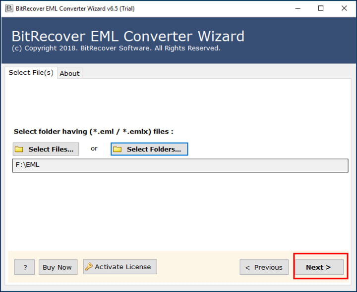Go back with the < Previous button
Viewport: 357px width, 292px height.
click(x=264, y=267)
